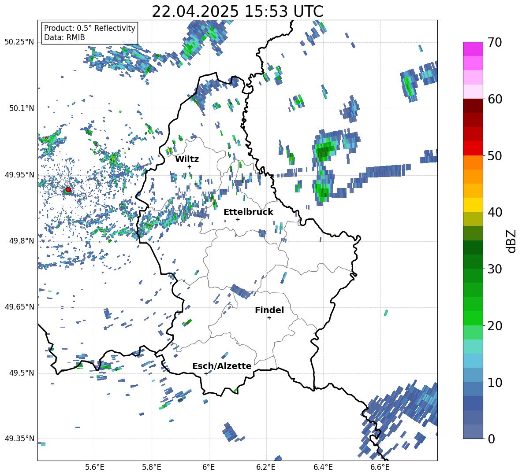The width and height of the screenshot is (522, 476).
Task: Click the cross marker below Ettelbruck
Action: coord(238,219)
